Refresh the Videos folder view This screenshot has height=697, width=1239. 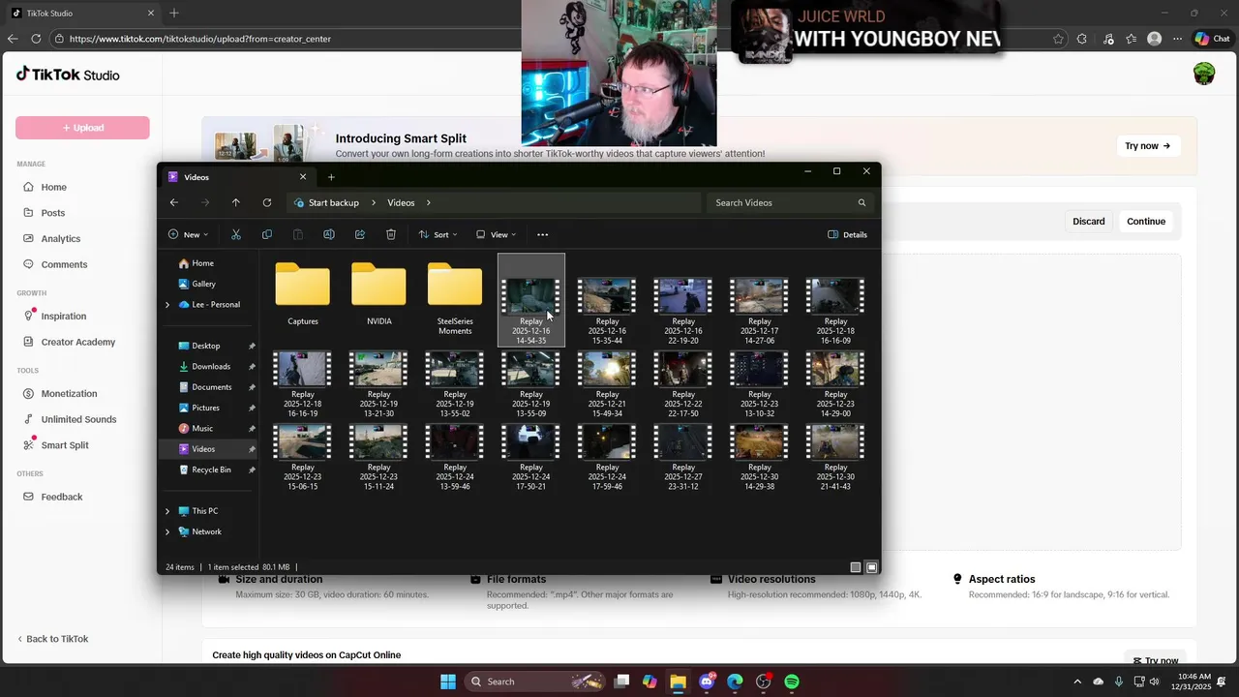tap(267, 202)
